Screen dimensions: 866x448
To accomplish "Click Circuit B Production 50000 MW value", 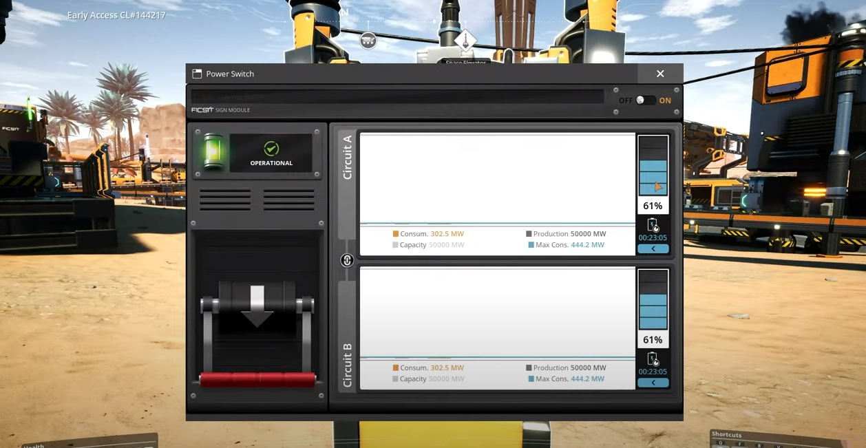I will point(588,368).
